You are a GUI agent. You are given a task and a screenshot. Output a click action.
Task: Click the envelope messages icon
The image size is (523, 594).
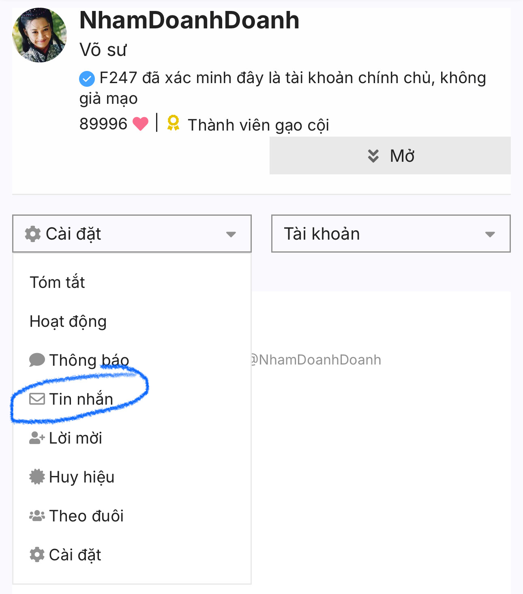37,399
